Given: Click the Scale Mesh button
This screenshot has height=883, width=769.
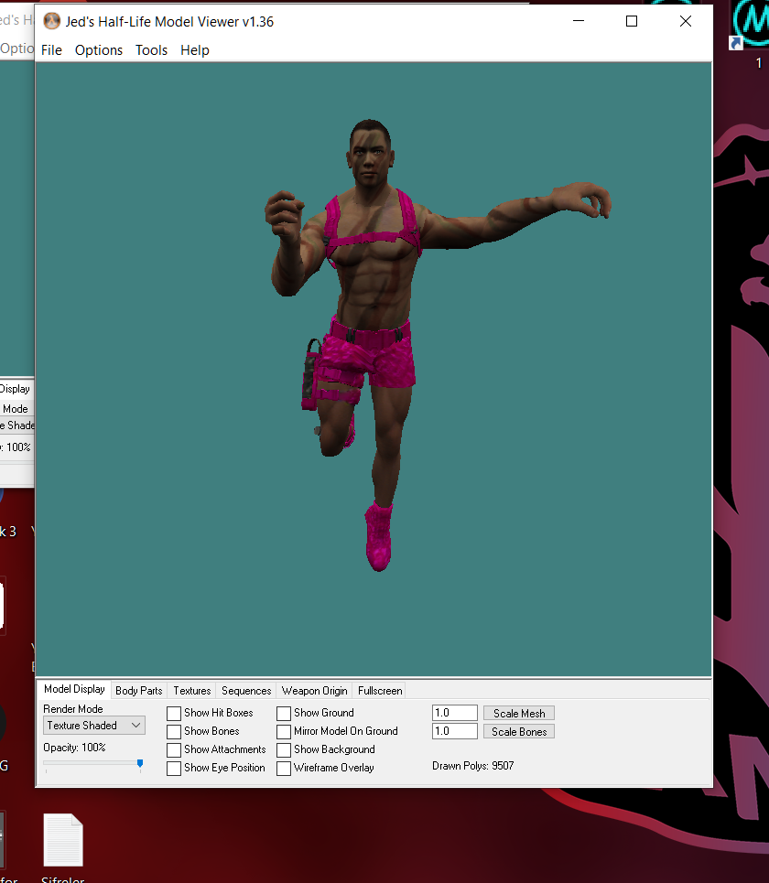Looking at the screenshot, I should click(x=519, y=713).
